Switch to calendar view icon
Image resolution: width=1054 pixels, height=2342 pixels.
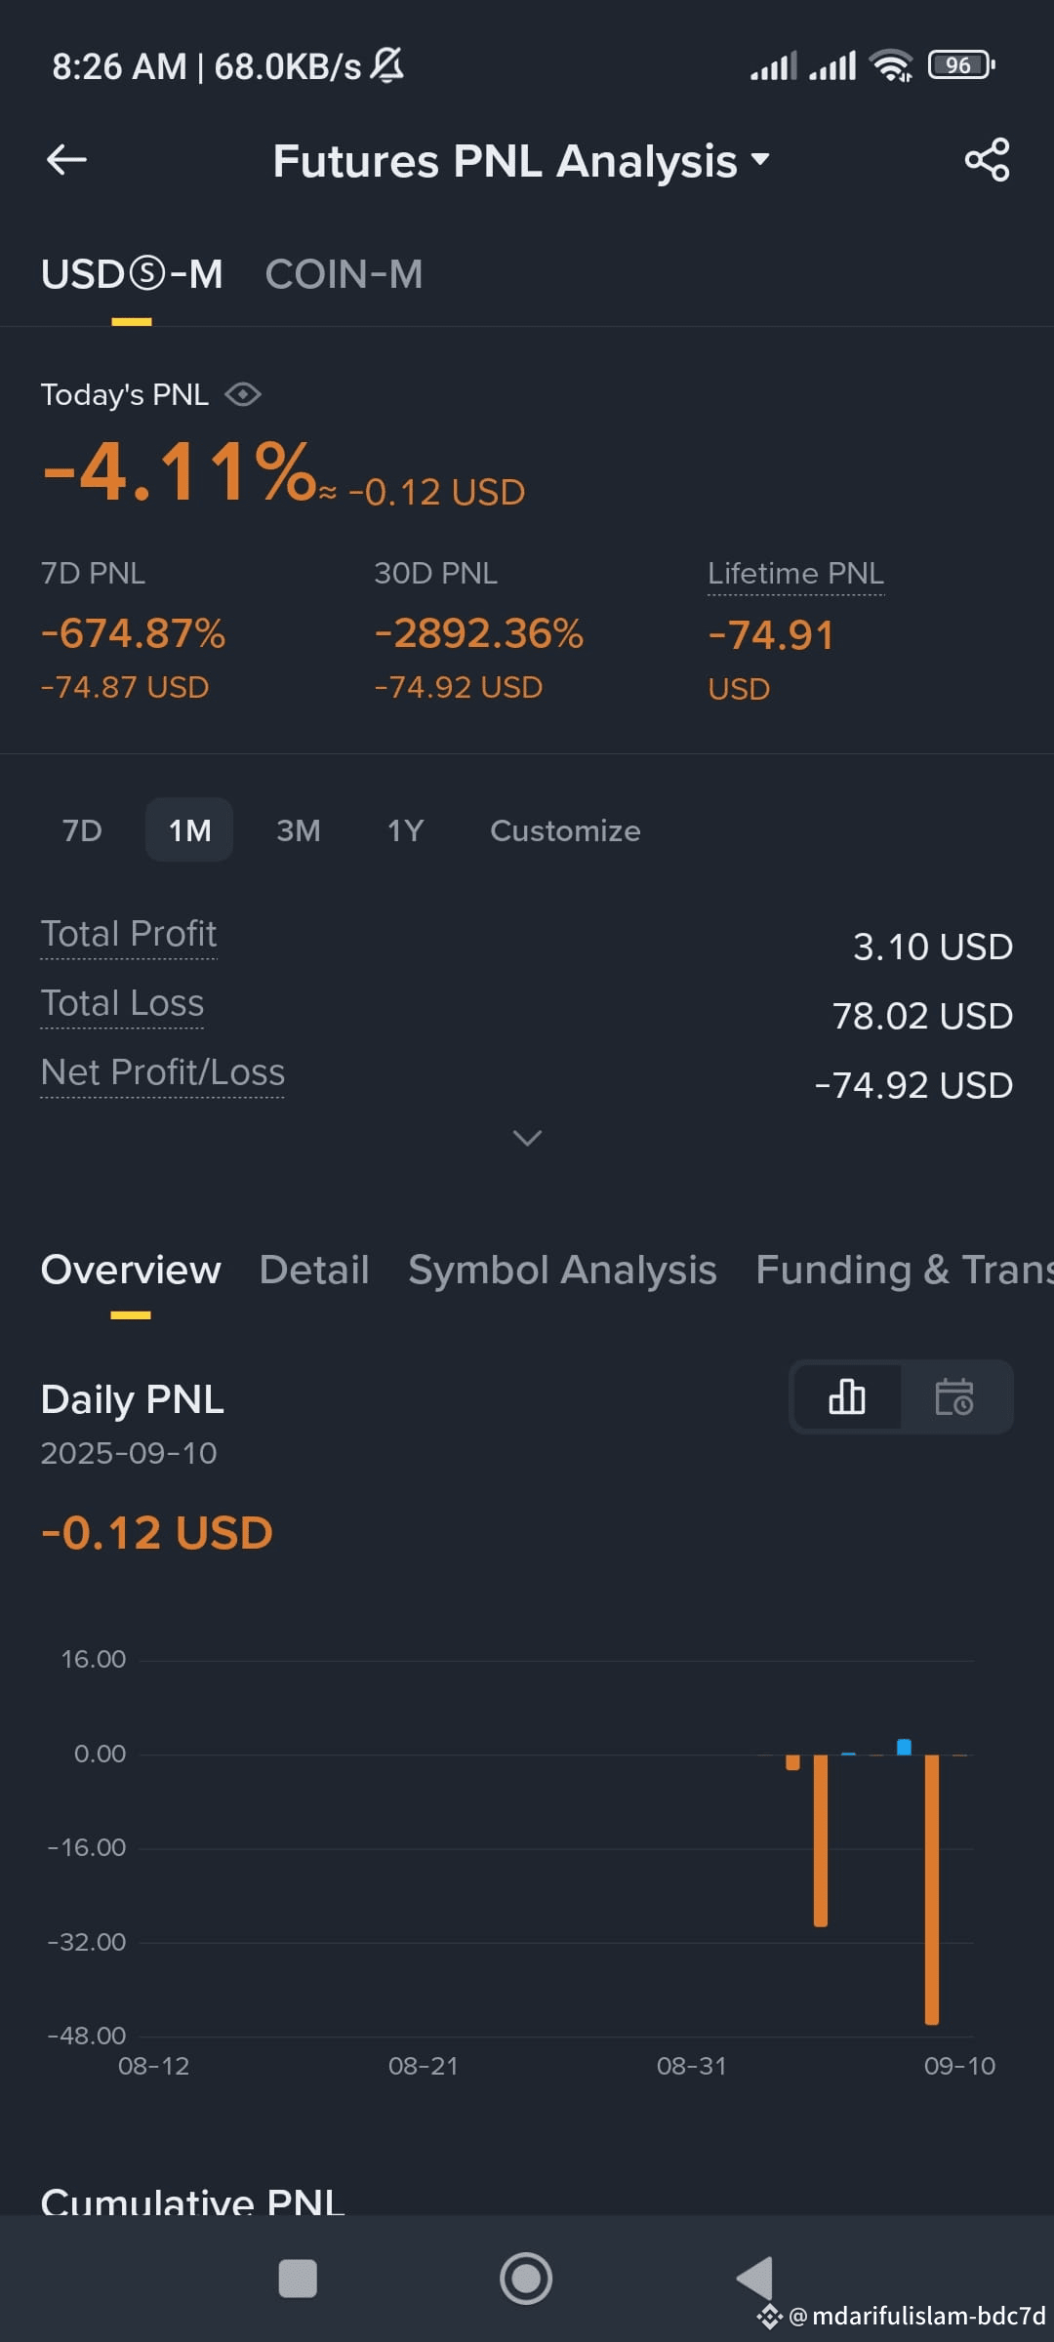point(953,1396)
